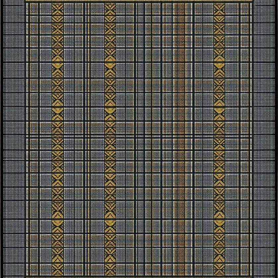Click gray plaid area between middle column and orange stripe
The width and height of the screenshot is (278, 278).
(x=146, y=139)
